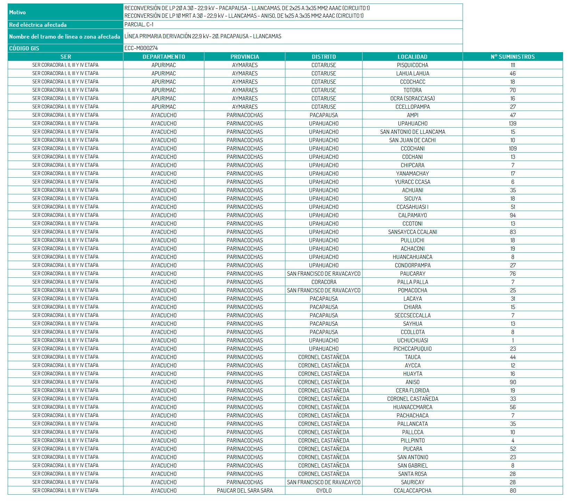Select the AMPI locality cell

tap(413, 115)
